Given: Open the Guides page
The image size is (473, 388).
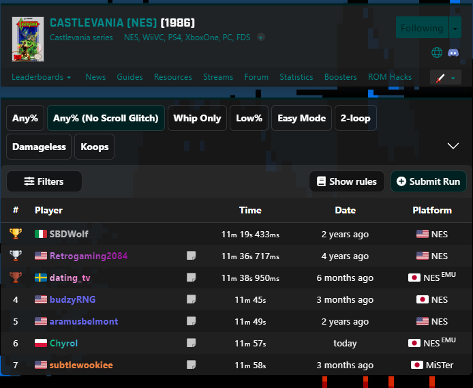Looking at the screenshot, I should point(129,77).
